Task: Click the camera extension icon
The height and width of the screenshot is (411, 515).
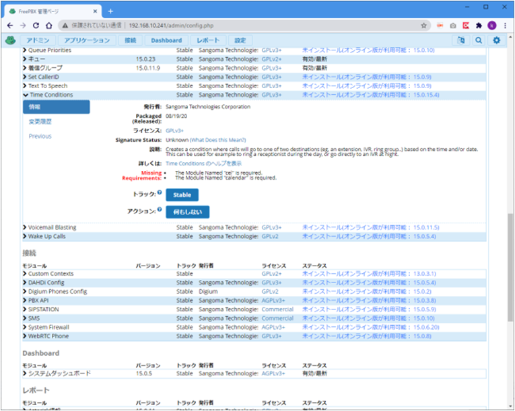Action: click(x=453, y=26)
